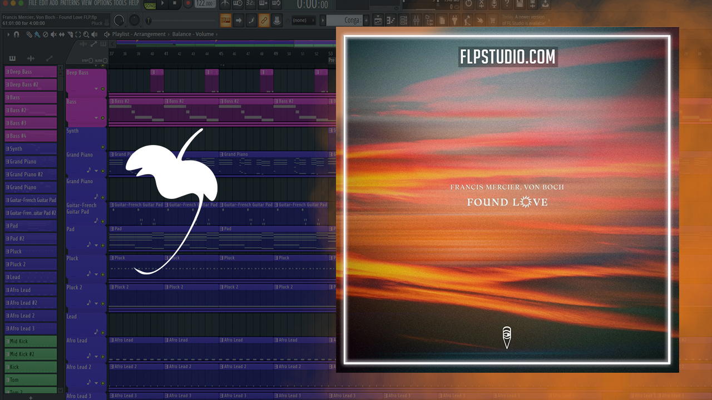The width and height of the screenshot is (712, 400).
Task: Select the playlist Draw pencil tool
Action: click(x=29, y=34)
